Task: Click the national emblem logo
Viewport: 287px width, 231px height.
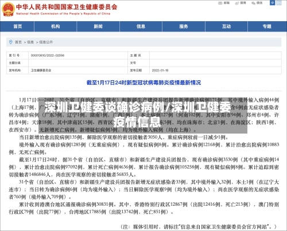Action: click(x=8, y=10)
